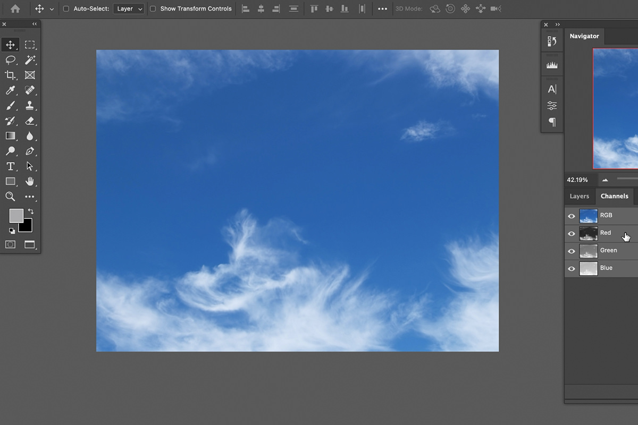Viewport: 638px width, 425px height.
Task: Expand the right panel dock chevrons
Action: [557, 24]
